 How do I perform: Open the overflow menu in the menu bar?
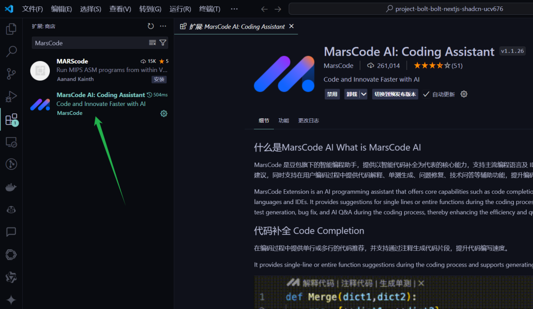click(x=234, y=9)
